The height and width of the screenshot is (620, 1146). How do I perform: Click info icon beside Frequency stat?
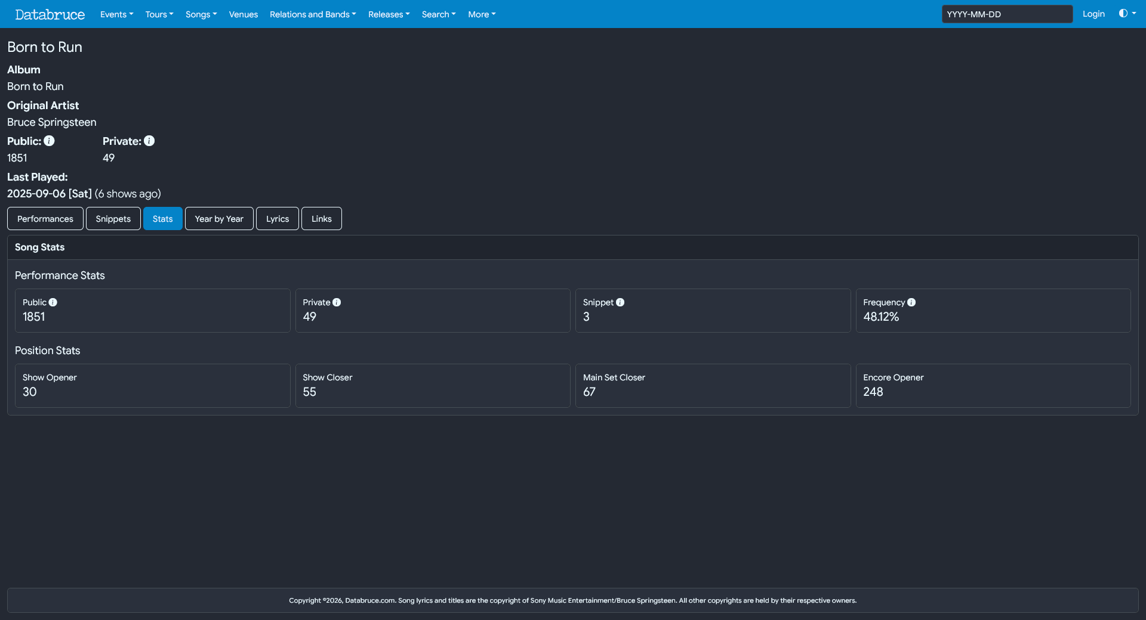click(x=911, y=302)
